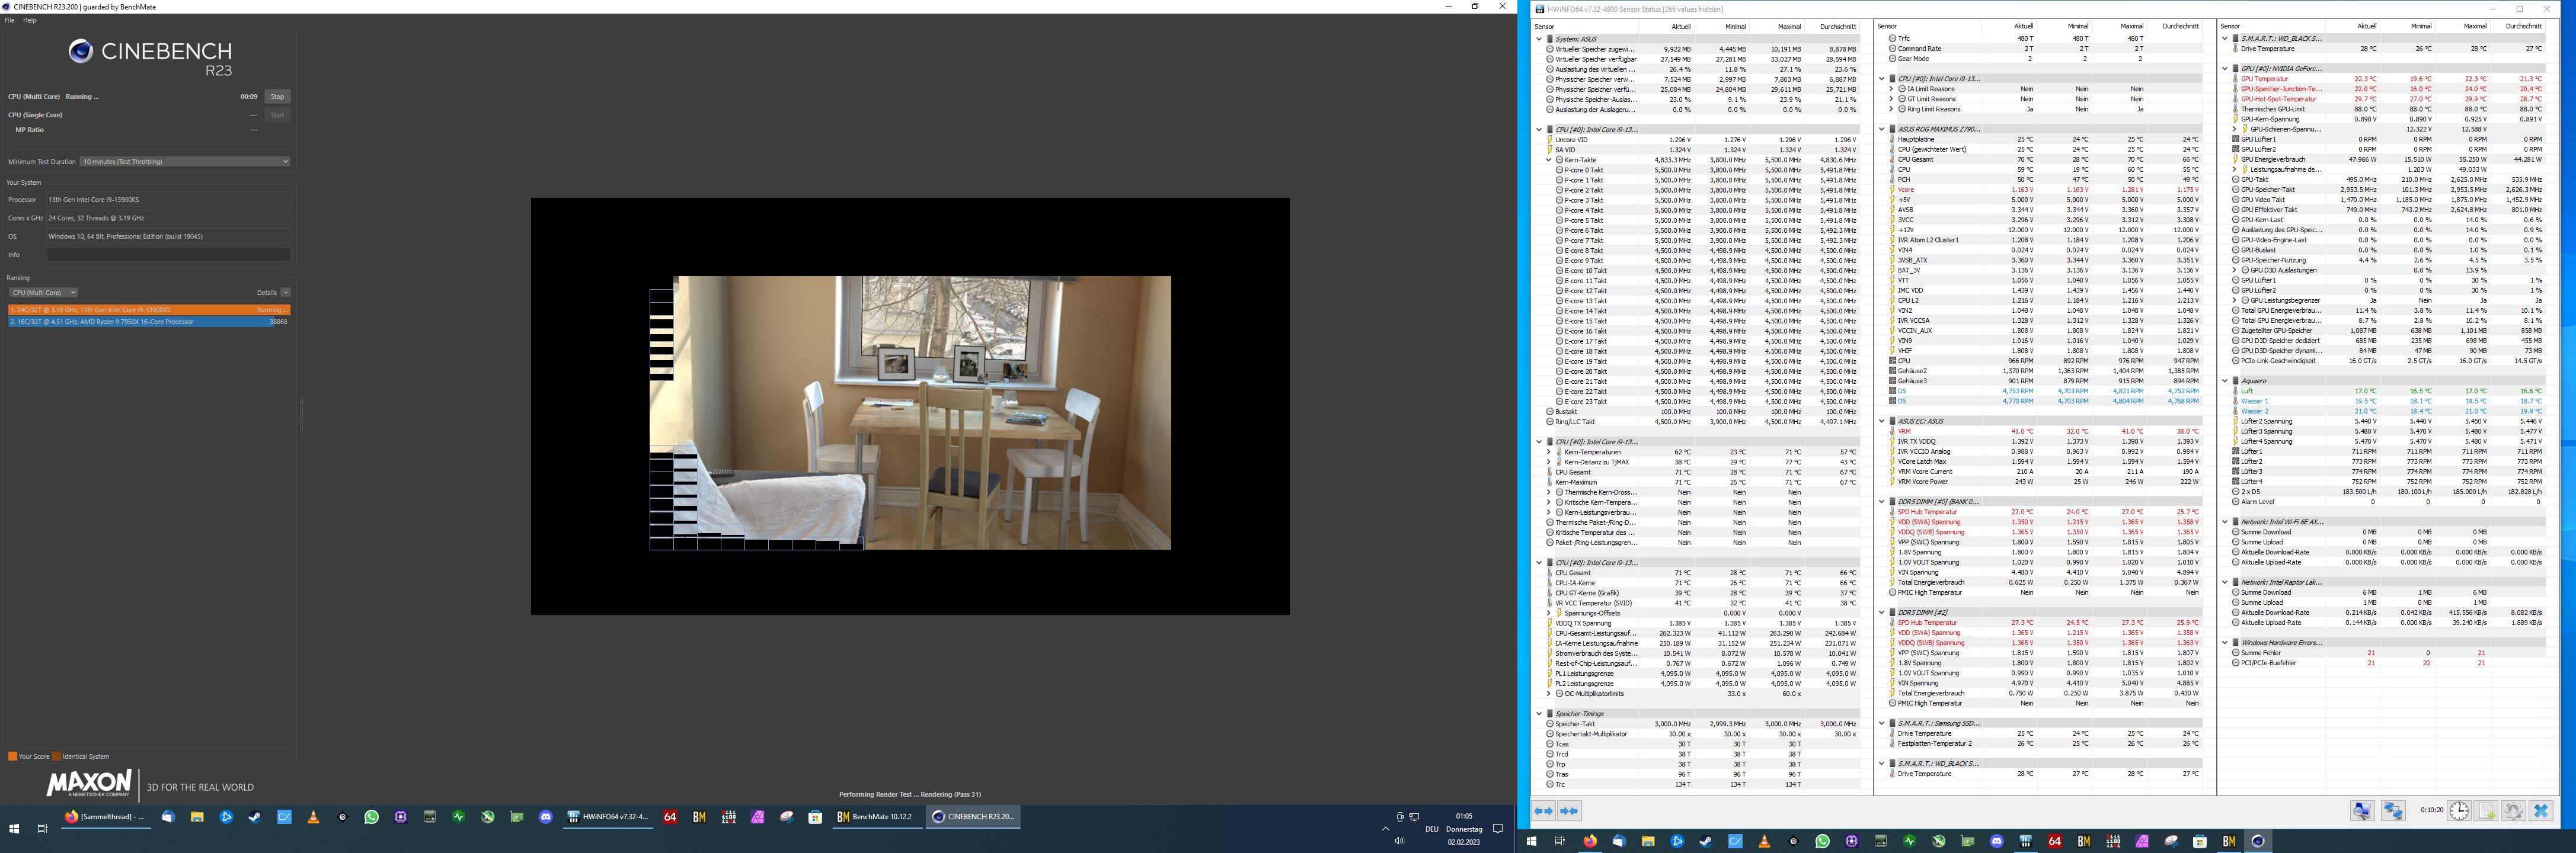The image size is (2576, 853).
Task: Open Task View on left monitor taskbar
Action: point(42,829)
